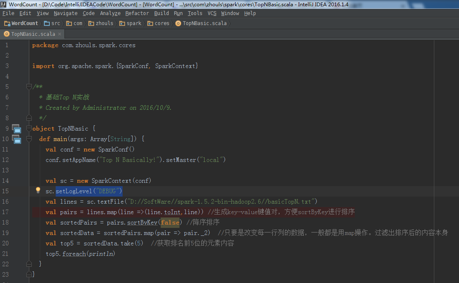This screenshot has width=459, height=283.
Task: Open the Analyze menu
Action: (x=110, y=13)
